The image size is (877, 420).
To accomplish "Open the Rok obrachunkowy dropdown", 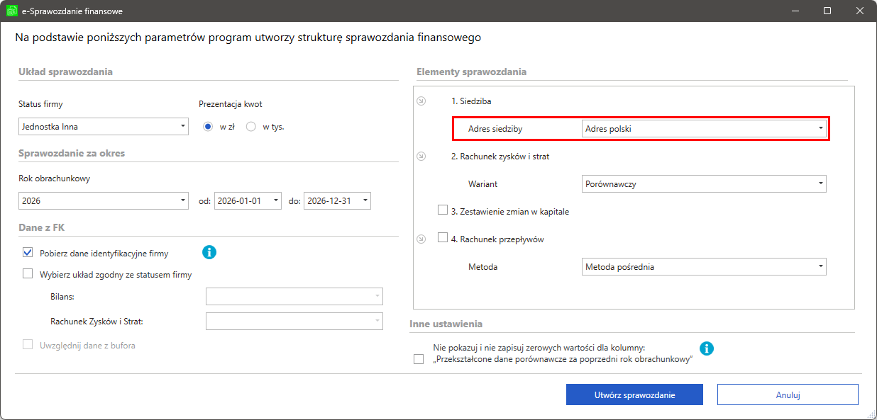I will [104, 200].
